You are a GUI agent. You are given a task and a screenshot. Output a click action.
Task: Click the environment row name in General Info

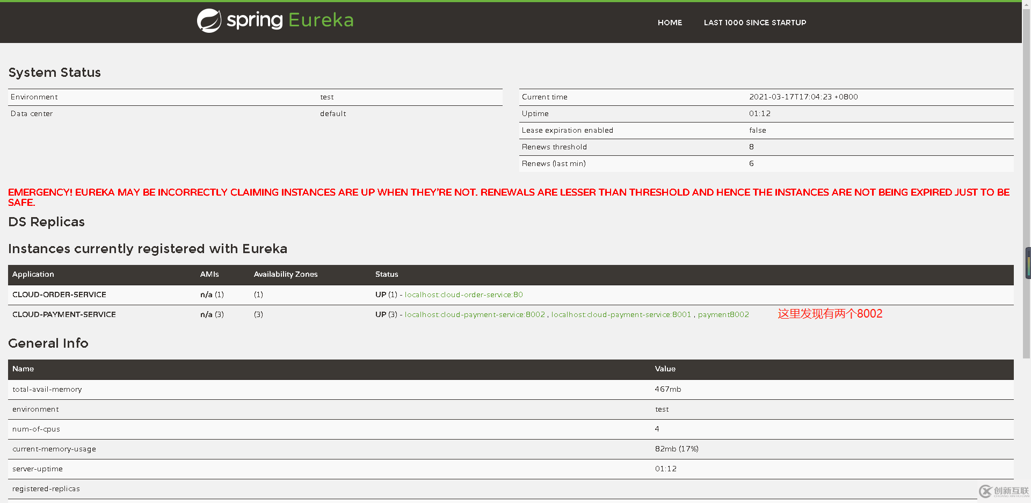tap(35, 409)
